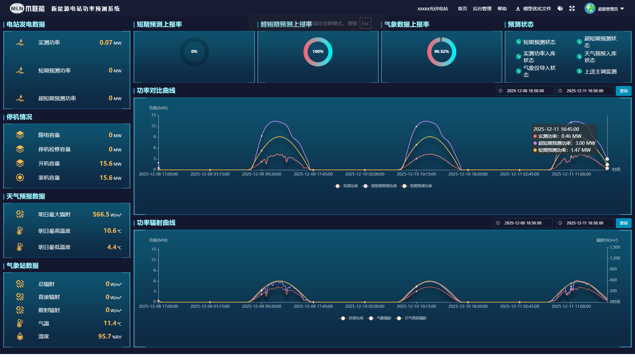Click the 停机检修容量 layers icon
The height and width of the screenshot is (357, 635).
tap(20, 149)
